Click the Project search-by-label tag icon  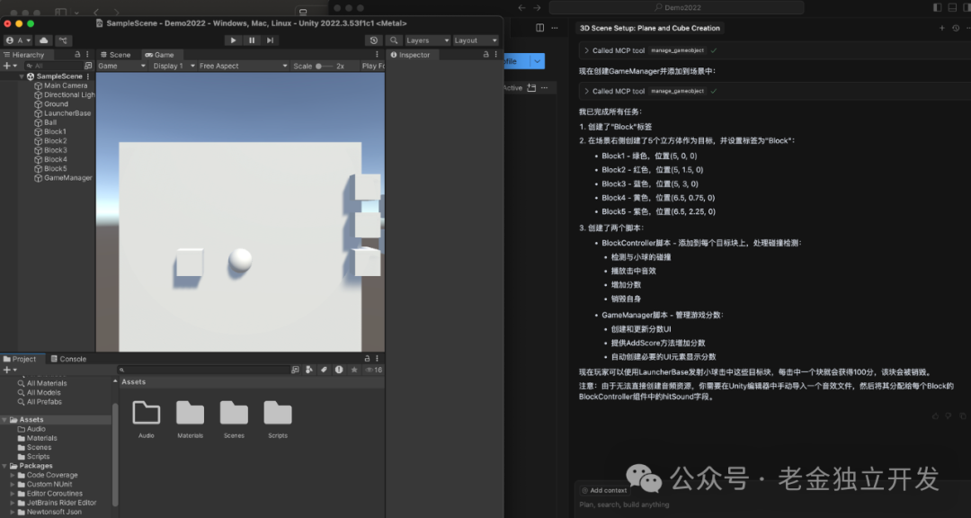324,370
